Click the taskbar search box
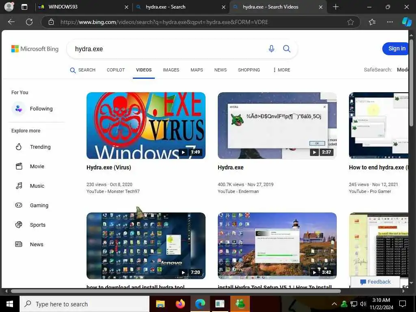The image size is (416, 312). point(84,304)
